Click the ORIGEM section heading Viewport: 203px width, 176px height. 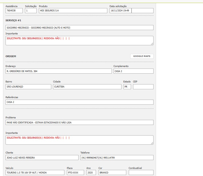(x=11, y=56)
